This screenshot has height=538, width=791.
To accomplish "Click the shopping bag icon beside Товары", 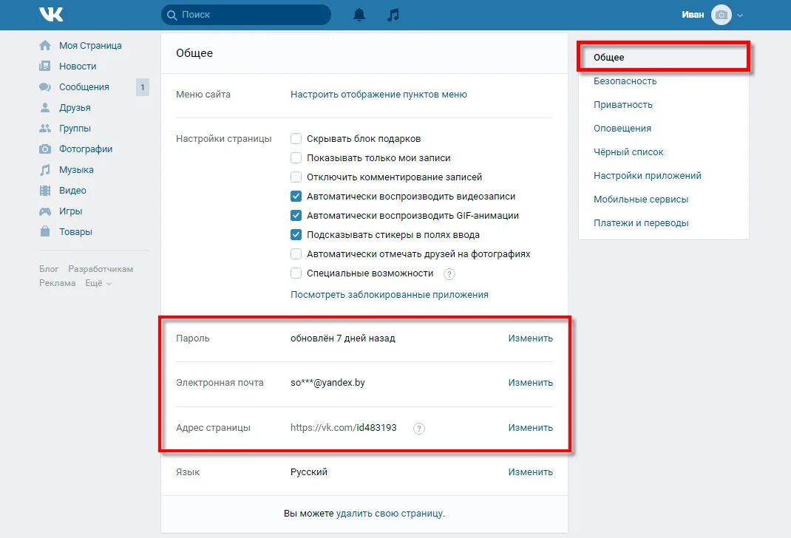I will click(x=45, y=231).
